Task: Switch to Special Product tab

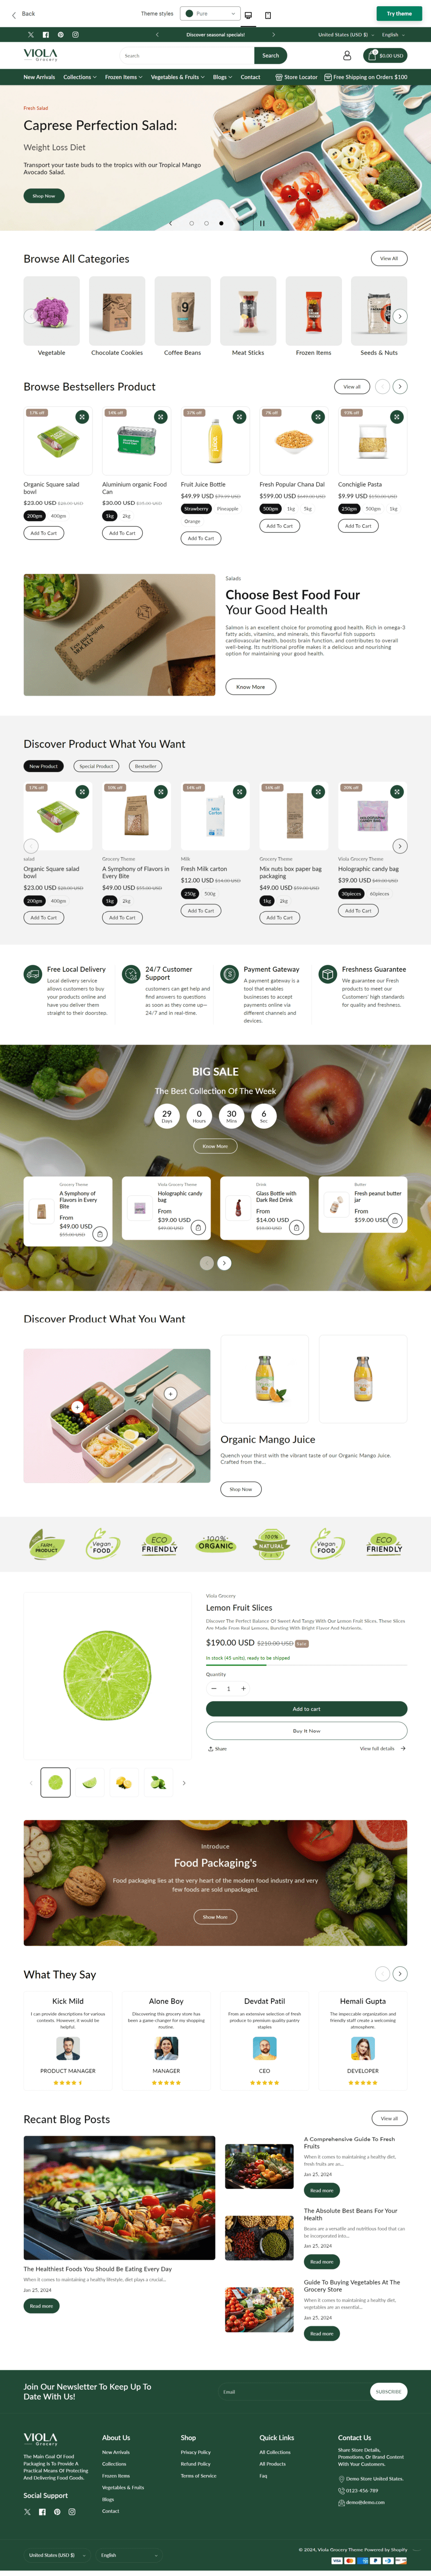Action: pyautogui.click(x=96, y=766)
